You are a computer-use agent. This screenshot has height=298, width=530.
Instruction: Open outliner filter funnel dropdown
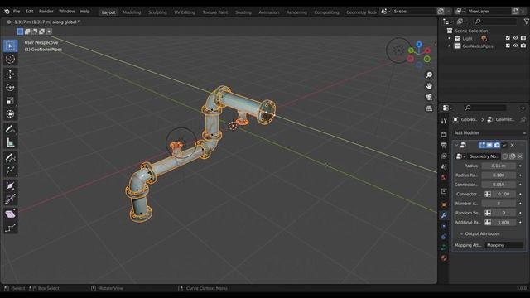[526, 22]
